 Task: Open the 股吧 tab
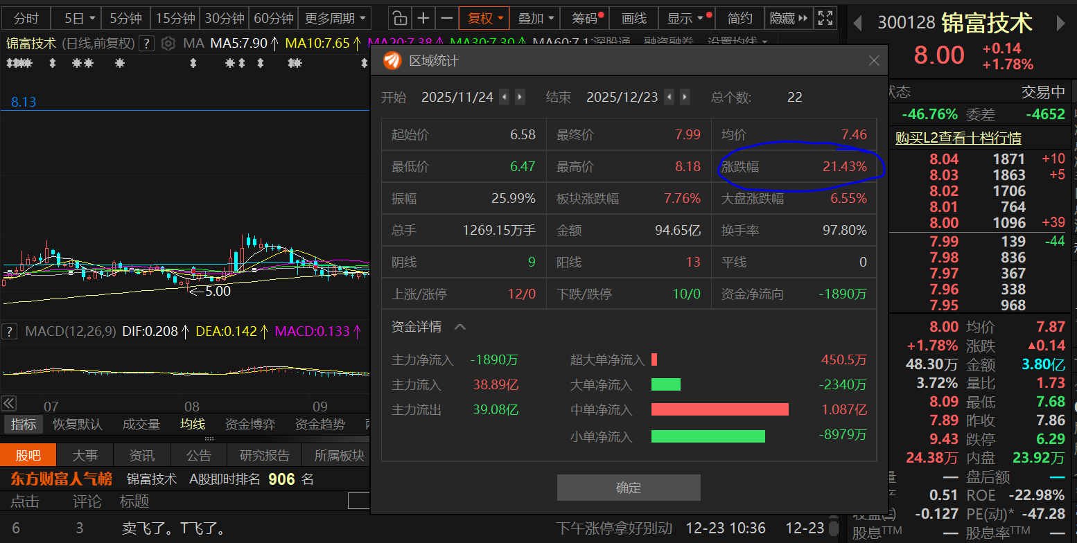(28, 455)
